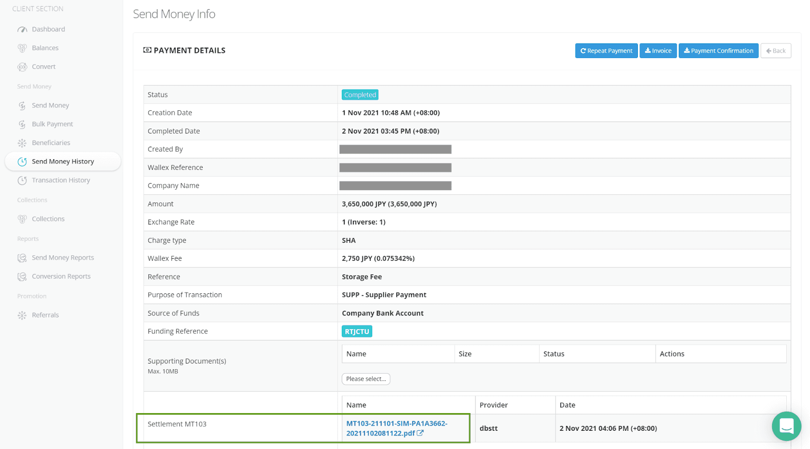
Task: Click the Completed status badge
Action: [360, 95]
